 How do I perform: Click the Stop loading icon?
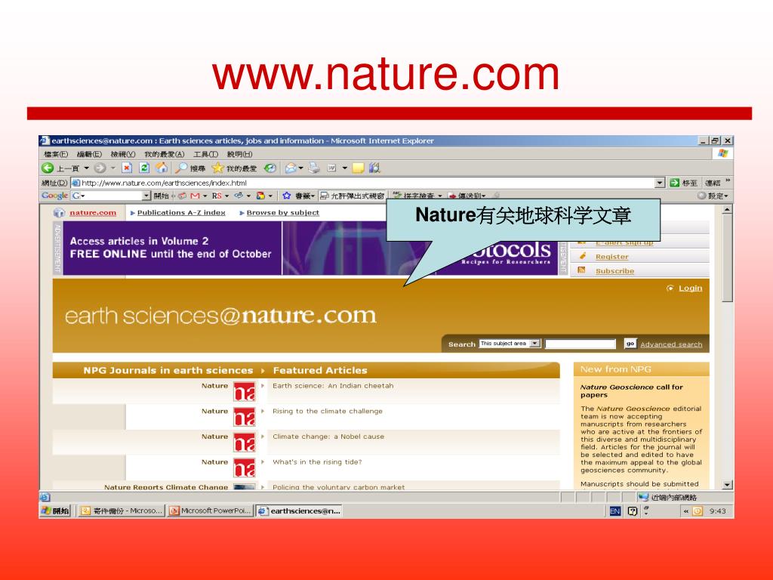[x=127, y=168]
